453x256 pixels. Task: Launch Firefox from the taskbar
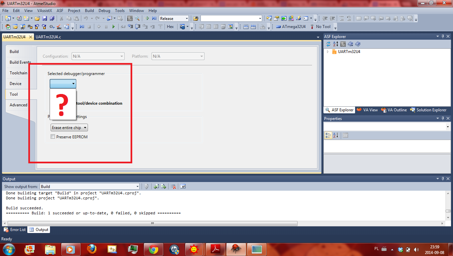92,249
